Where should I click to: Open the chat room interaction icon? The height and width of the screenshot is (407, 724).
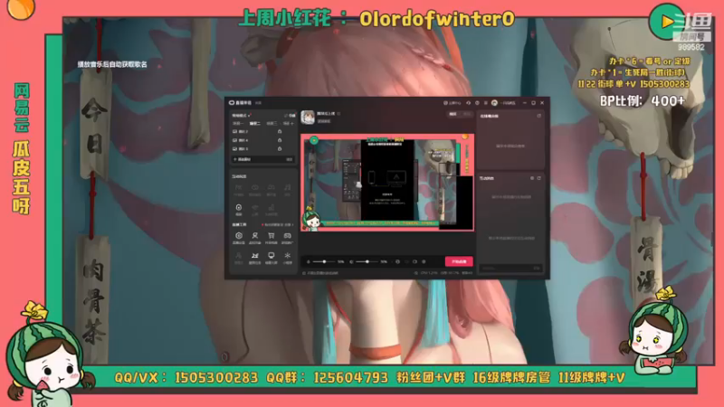271,189
